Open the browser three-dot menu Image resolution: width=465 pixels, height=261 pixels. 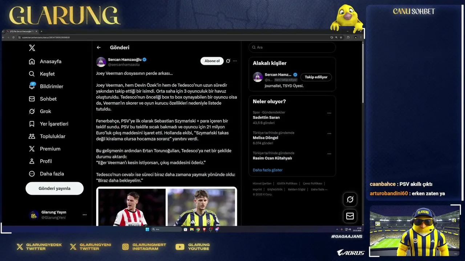click(361, 37)
